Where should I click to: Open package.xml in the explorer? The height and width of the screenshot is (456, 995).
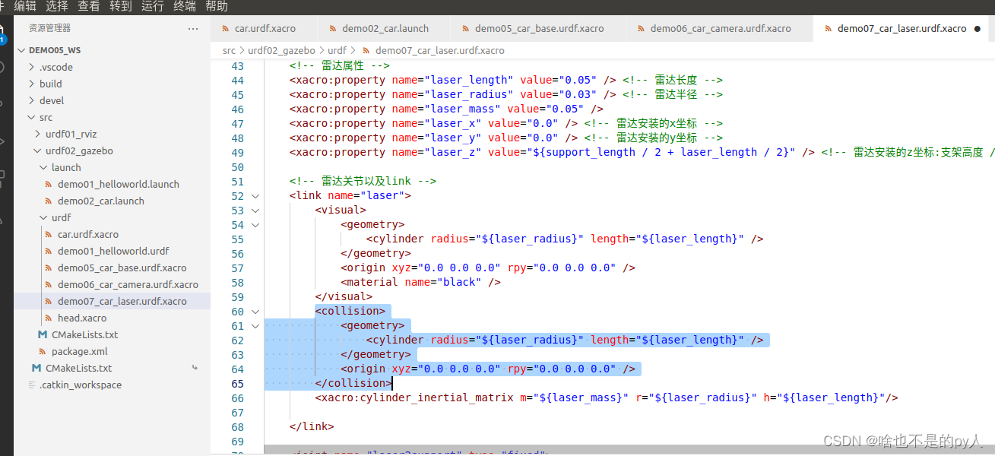80,351
